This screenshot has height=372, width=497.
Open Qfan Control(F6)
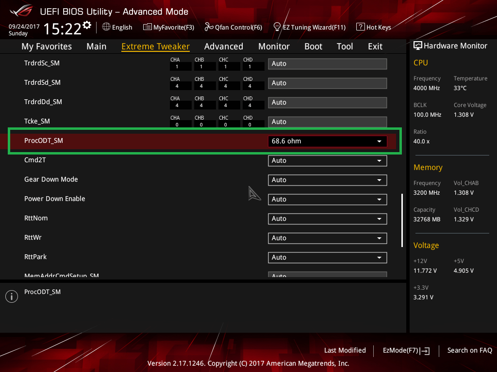(x=233, y=27)
